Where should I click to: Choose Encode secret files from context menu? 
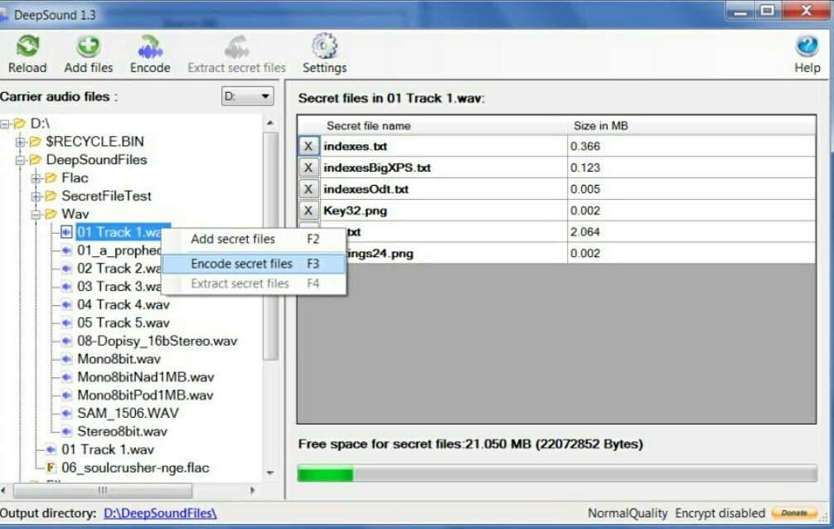point(241,264)
